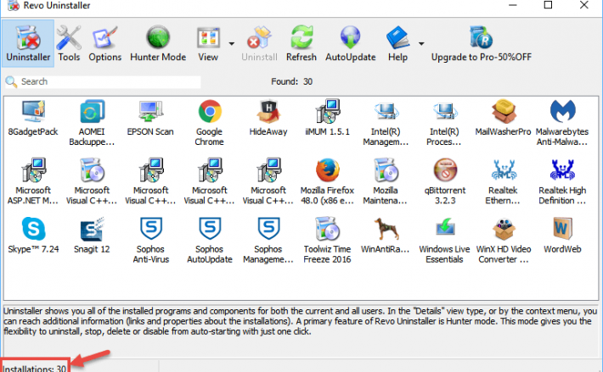
Task: Expand the Help dropdown arrow
Action: click(421, 44)
